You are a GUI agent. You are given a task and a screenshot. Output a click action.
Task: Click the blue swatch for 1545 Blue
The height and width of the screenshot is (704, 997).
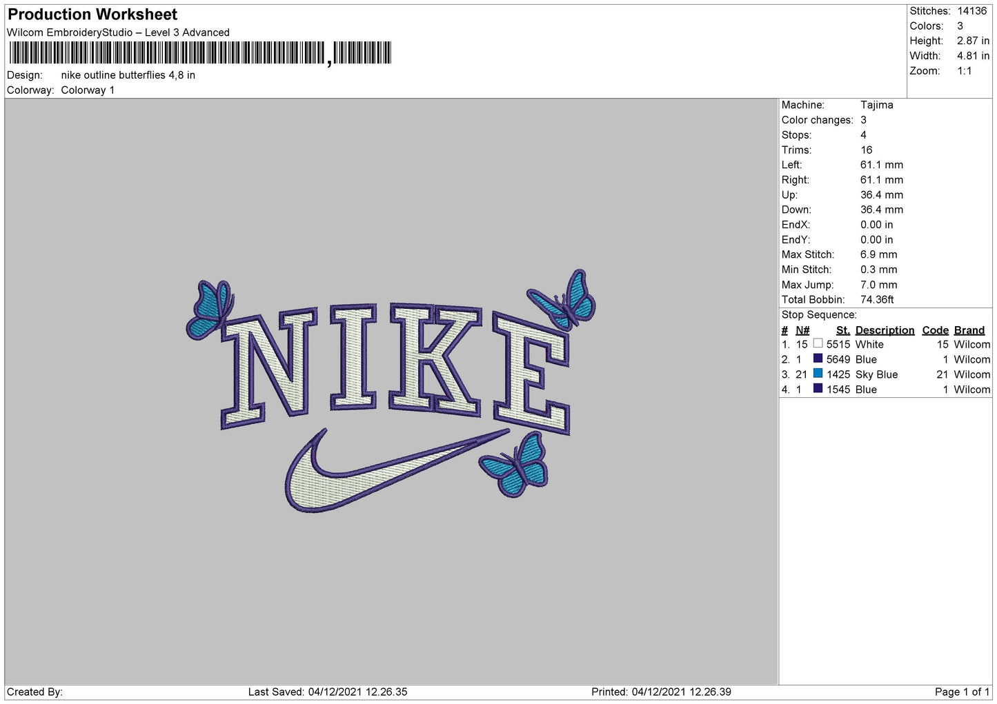818,389
